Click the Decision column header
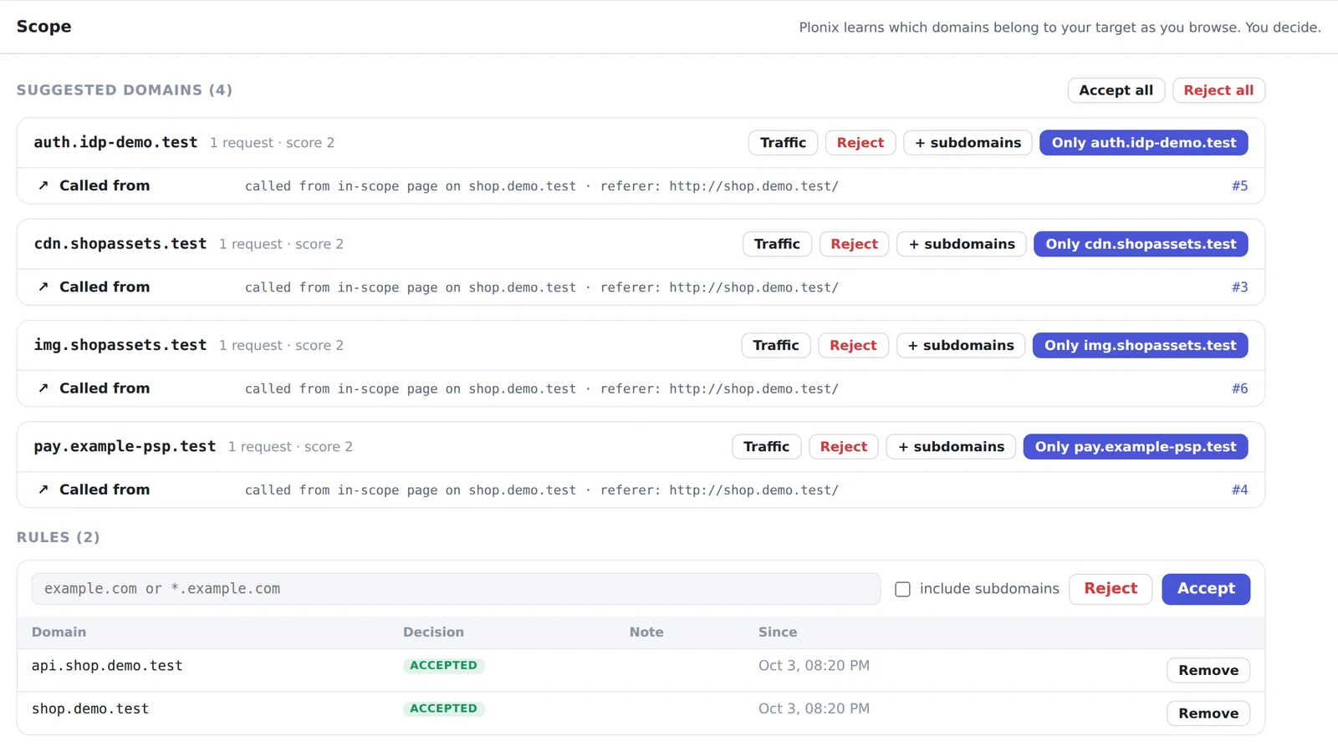 [x=433, y=632]
